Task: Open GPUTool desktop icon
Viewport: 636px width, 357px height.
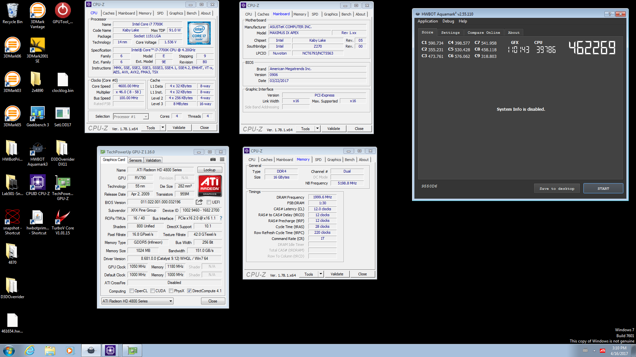Action: click(63, 13)
